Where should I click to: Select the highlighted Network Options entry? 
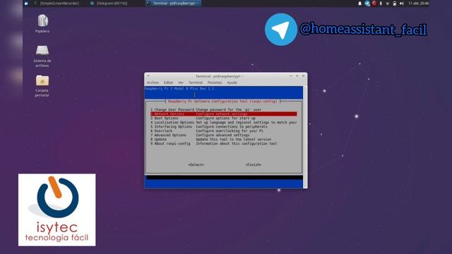[223, 114]
